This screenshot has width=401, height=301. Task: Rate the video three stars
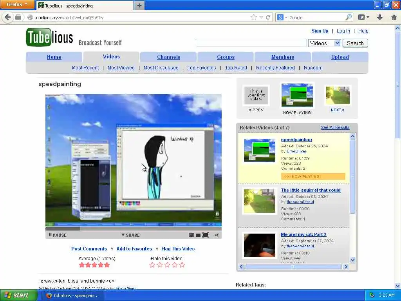[x=167, y=265]
